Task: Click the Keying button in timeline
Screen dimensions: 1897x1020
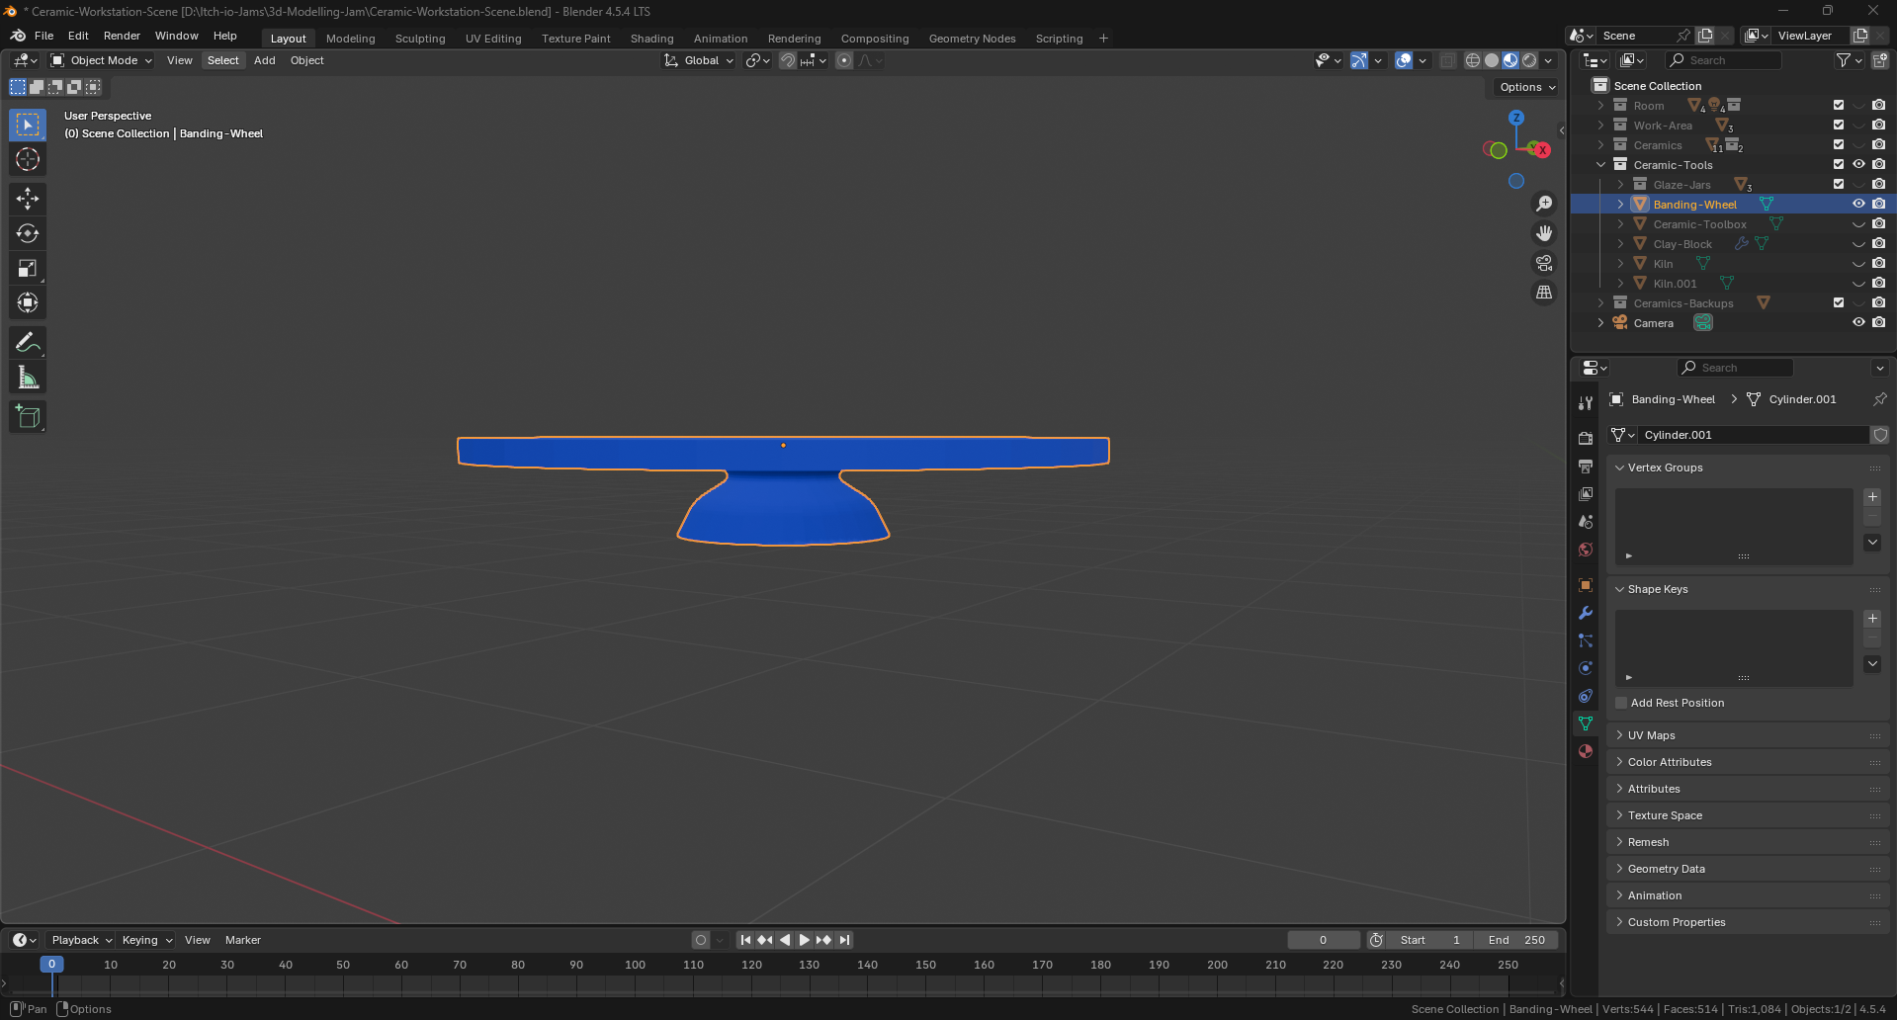Action: [x=146, y=940]
